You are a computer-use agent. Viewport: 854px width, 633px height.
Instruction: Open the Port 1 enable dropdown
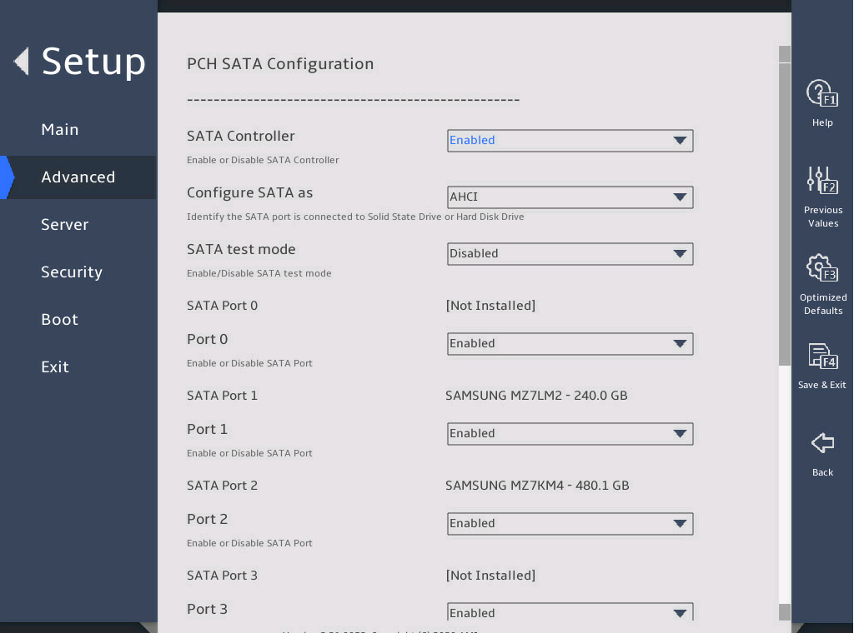pos(570,434)
